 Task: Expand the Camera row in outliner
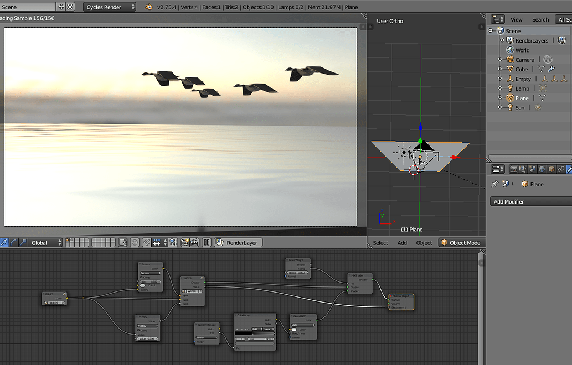[500, 59]
